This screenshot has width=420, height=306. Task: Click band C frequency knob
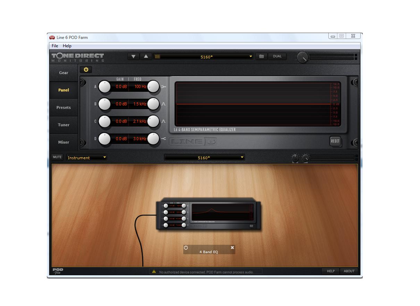[153, 121]
